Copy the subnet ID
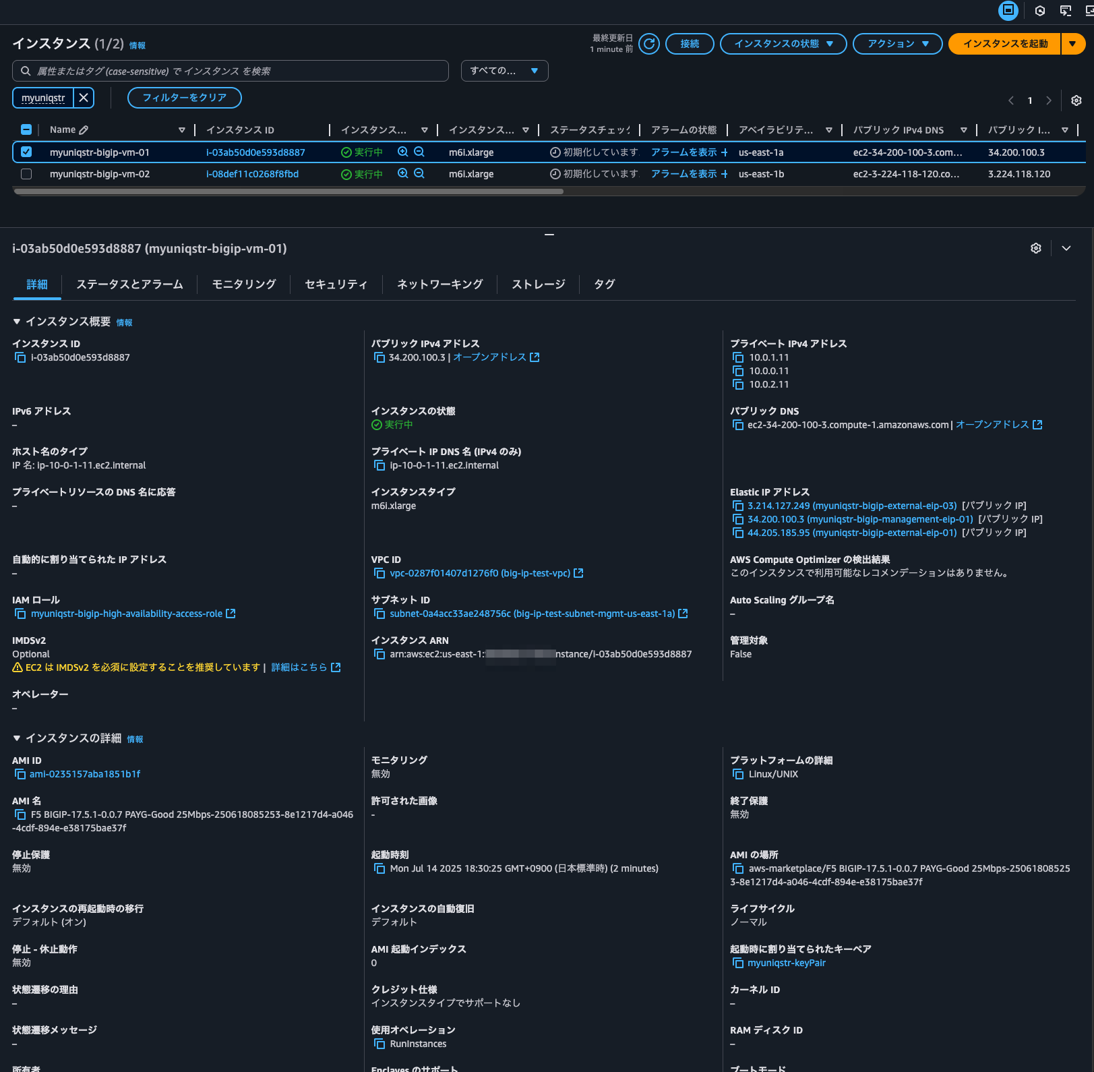The width and height of the screenshot is (1094, 1072). 379,614
